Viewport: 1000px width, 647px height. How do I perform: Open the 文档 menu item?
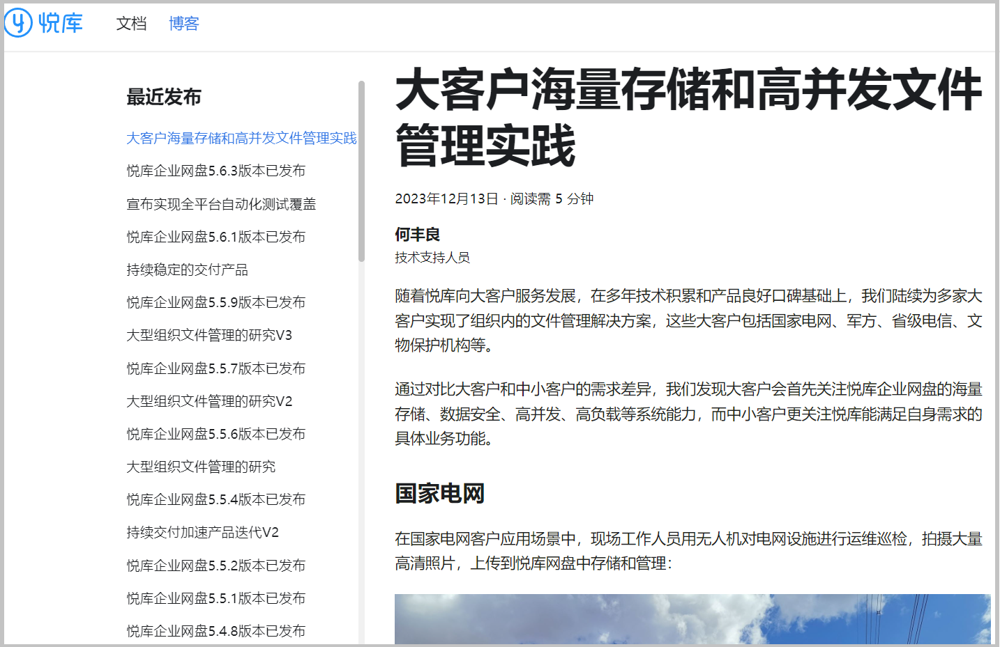pyautogui.click(x=131, y=24)
